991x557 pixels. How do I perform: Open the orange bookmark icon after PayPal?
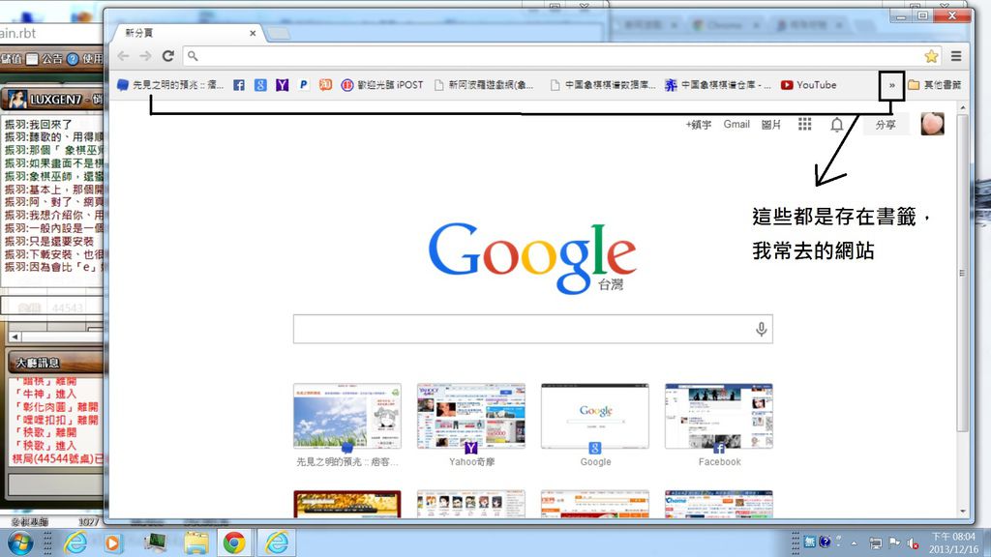click(325, 85)
